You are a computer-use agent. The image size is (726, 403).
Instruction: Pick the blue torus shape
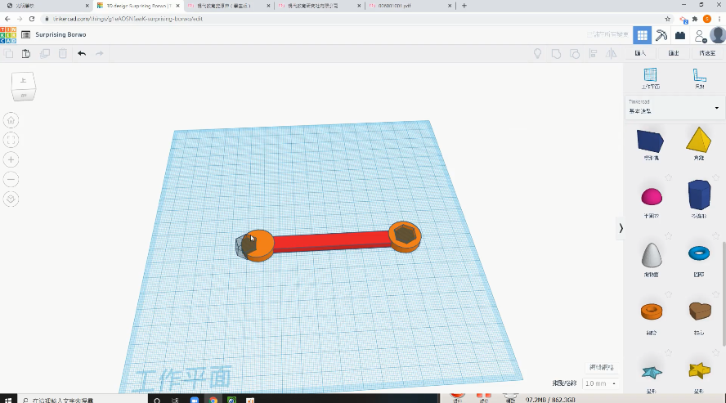click(x=699, y=253)
